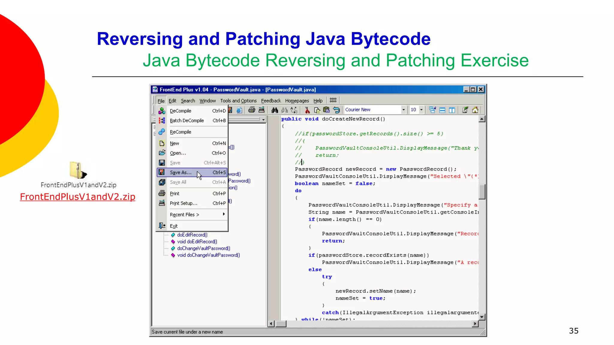Choose Open... from the File menu
Image resolution: width=614 pixels, height=345 pixels.
(x=192, y=153)
